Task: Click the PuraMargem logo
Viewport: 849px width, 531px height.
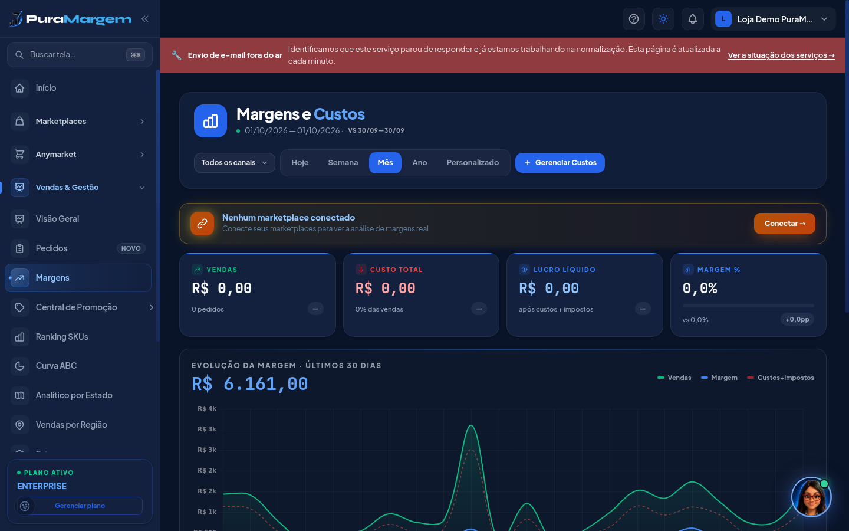Action: pyautogui.click(x=70, y=19)
